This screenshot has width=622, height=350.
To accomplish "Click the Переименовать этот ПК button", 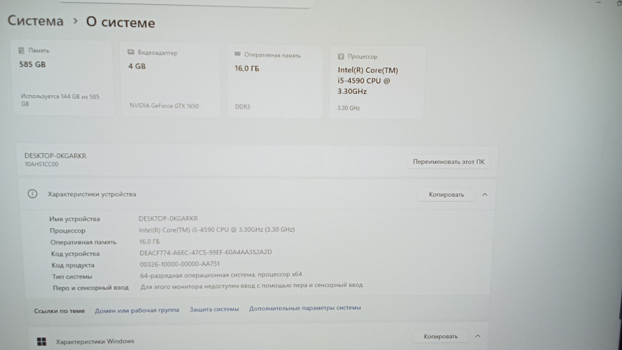I will [449, 162].
